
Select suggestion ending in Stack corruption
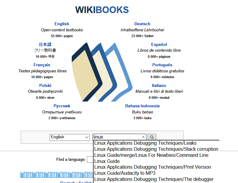click(x=156, y=149)
